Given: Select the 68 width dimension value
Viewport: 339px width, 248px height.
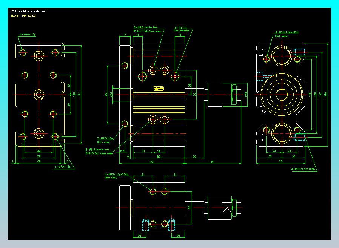Looking at the screenshot, I should [x=39, y=161].
